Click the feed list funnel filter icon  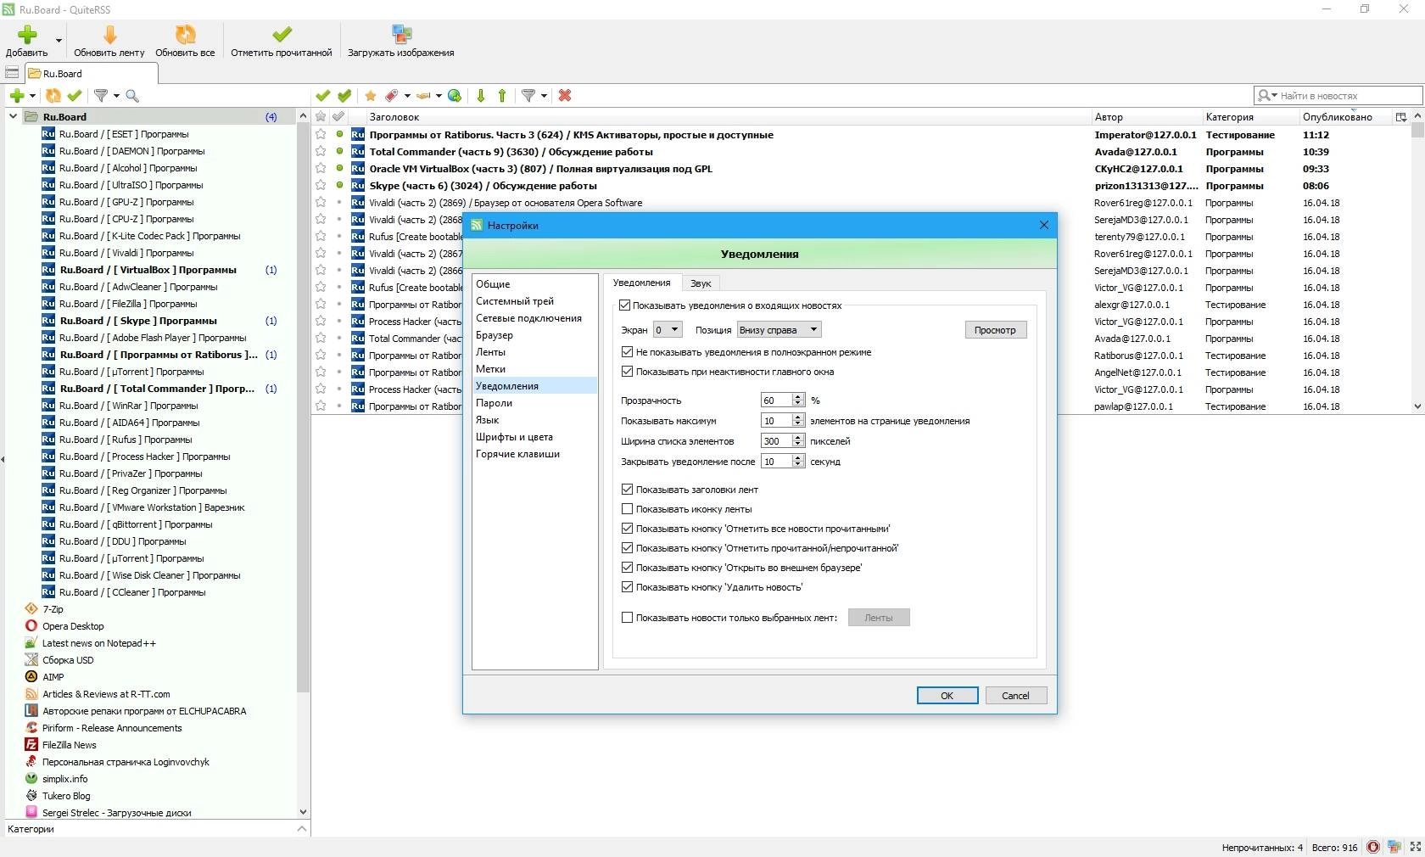pyautogui.click(x=101, y=96)
